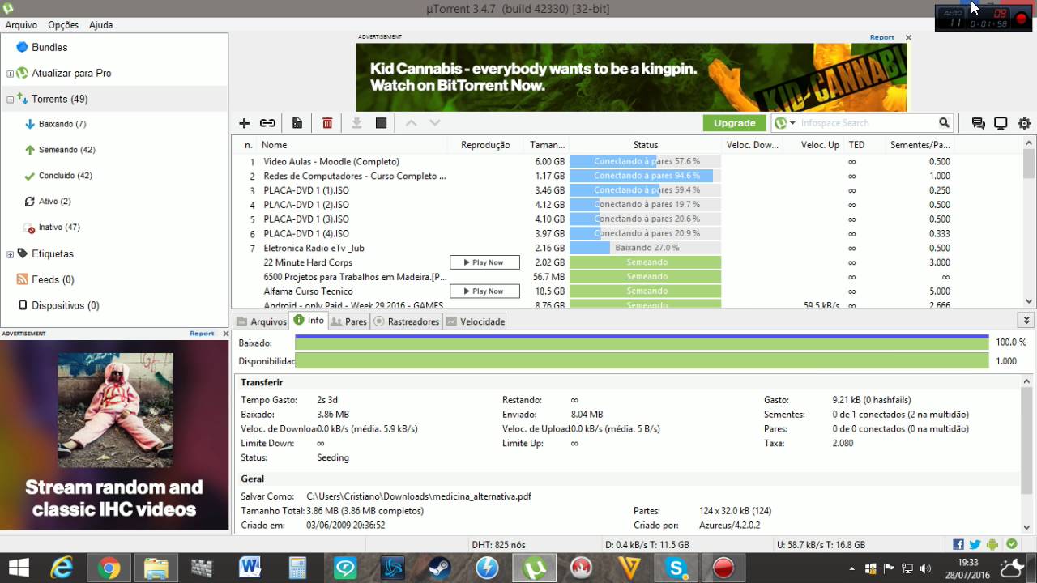Expand the Etiquetas tree node
Screen dimensions: 1037x583
click(x=10, y=254)
